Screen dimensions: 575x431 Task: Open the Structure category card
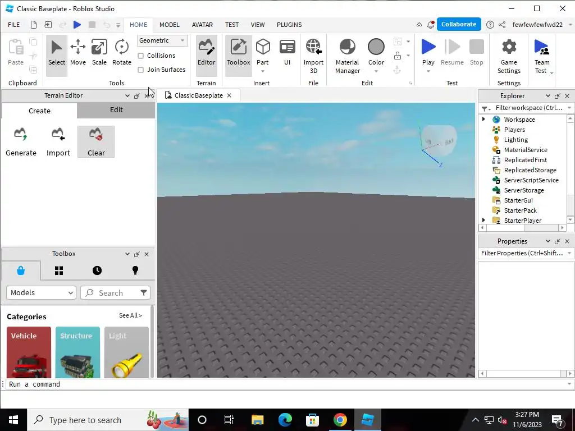tap(77, 352)
